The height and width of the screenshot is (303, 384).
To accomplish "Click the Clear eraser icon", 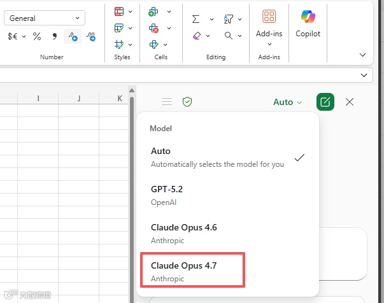I will (197, 36).
